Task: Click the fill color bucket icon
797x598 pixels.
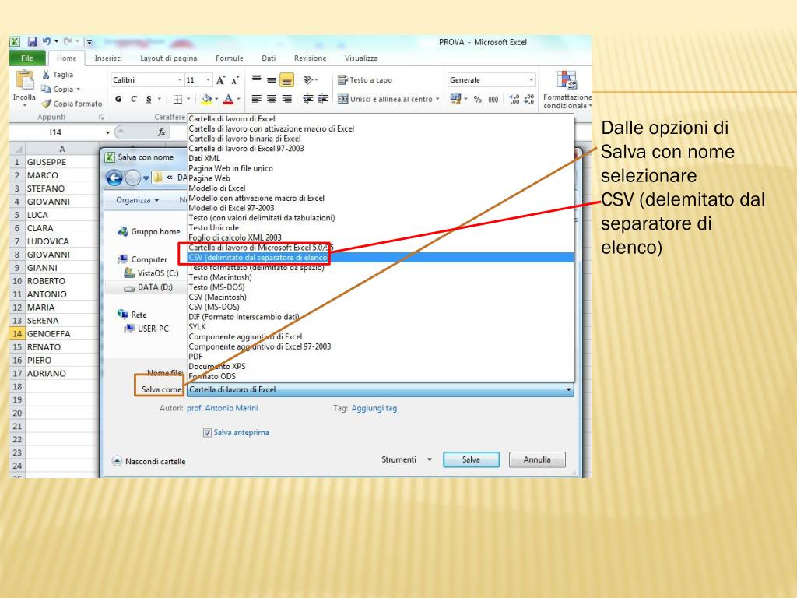Action: point(206,99)
